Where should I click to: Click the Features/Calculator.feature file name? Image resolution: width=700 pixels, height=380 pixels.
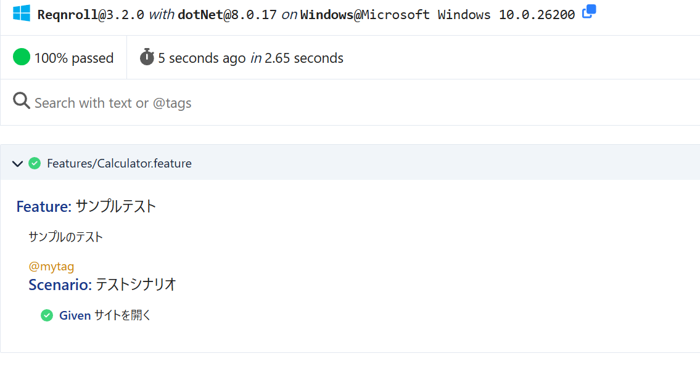click(119, 163)
